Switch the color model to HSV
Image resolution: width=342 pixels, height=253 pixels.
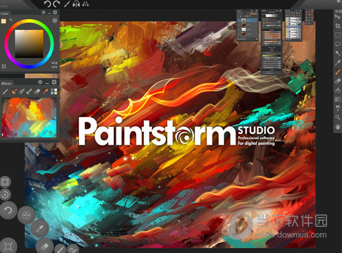[54, 67]
